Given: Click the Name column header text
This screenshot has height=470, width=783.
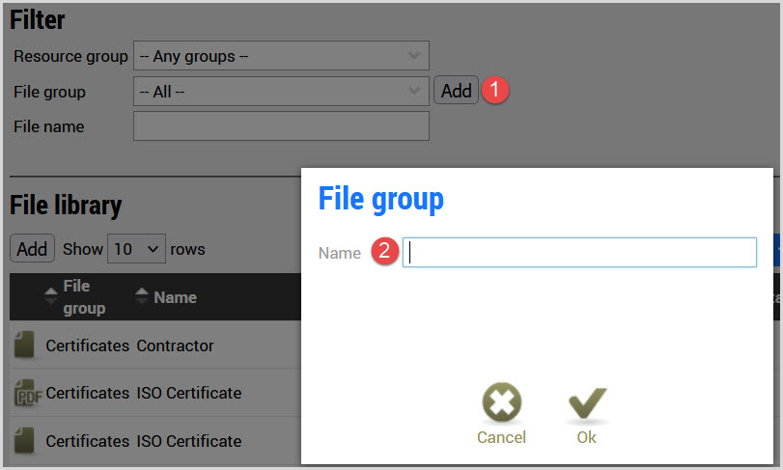Looking at the screenshot, I should click(176, 297).
